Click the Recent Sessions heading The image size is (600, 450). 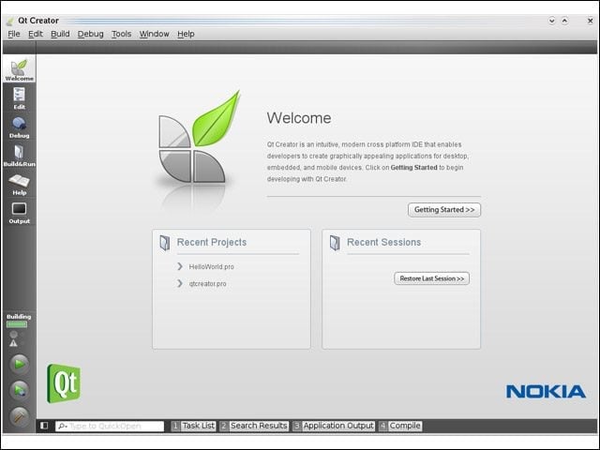[x=383, y=242]
